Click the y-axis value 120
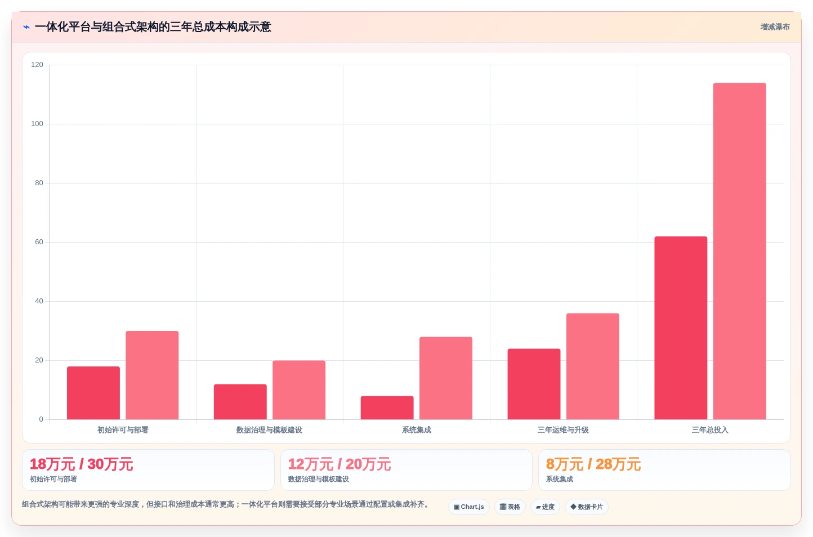The height and width of the screenshot is (537, 813). (37, 65)
